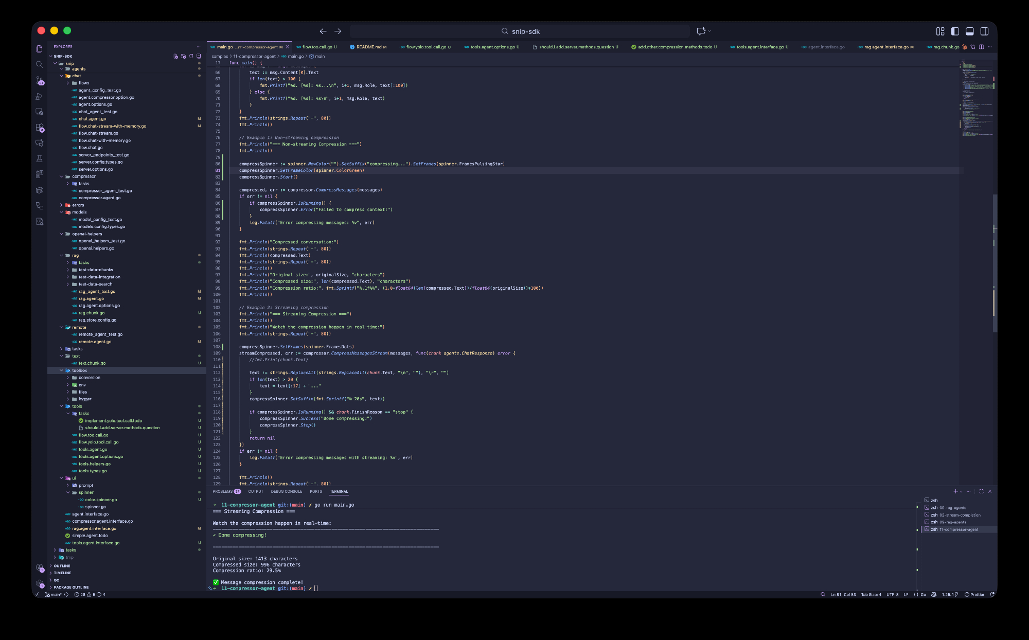The height and width of the screenshot is (640, 1029).
Task: Open notifications bell in the status bar
Action: click(x=992, y=594)
